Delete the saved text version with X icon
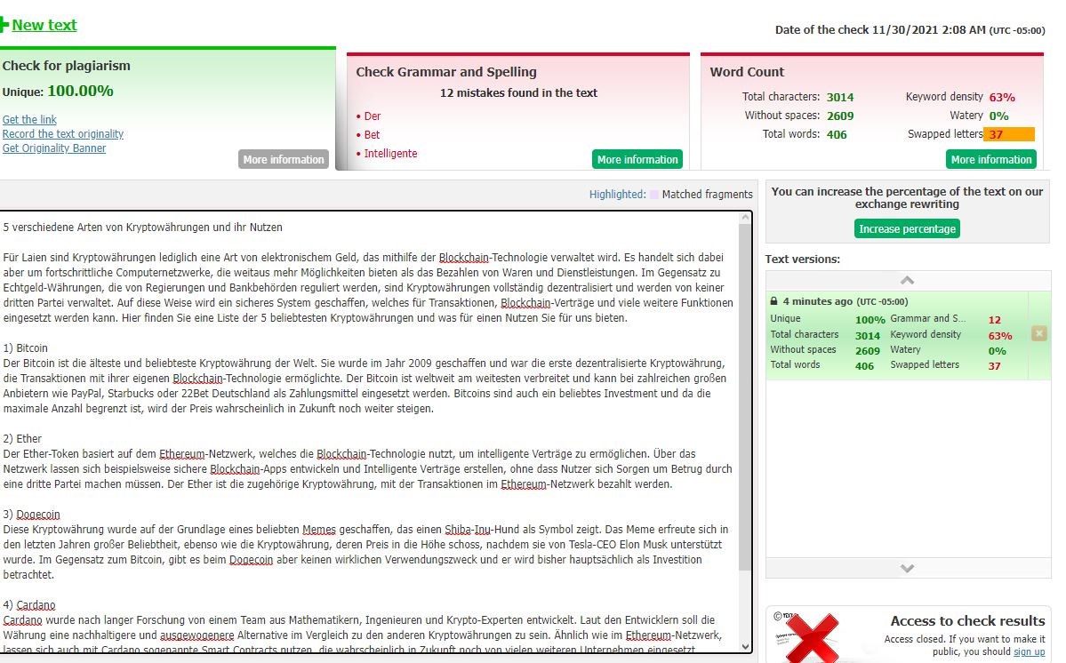Viewport: 1066px width, 663px height. (1038, 333)
